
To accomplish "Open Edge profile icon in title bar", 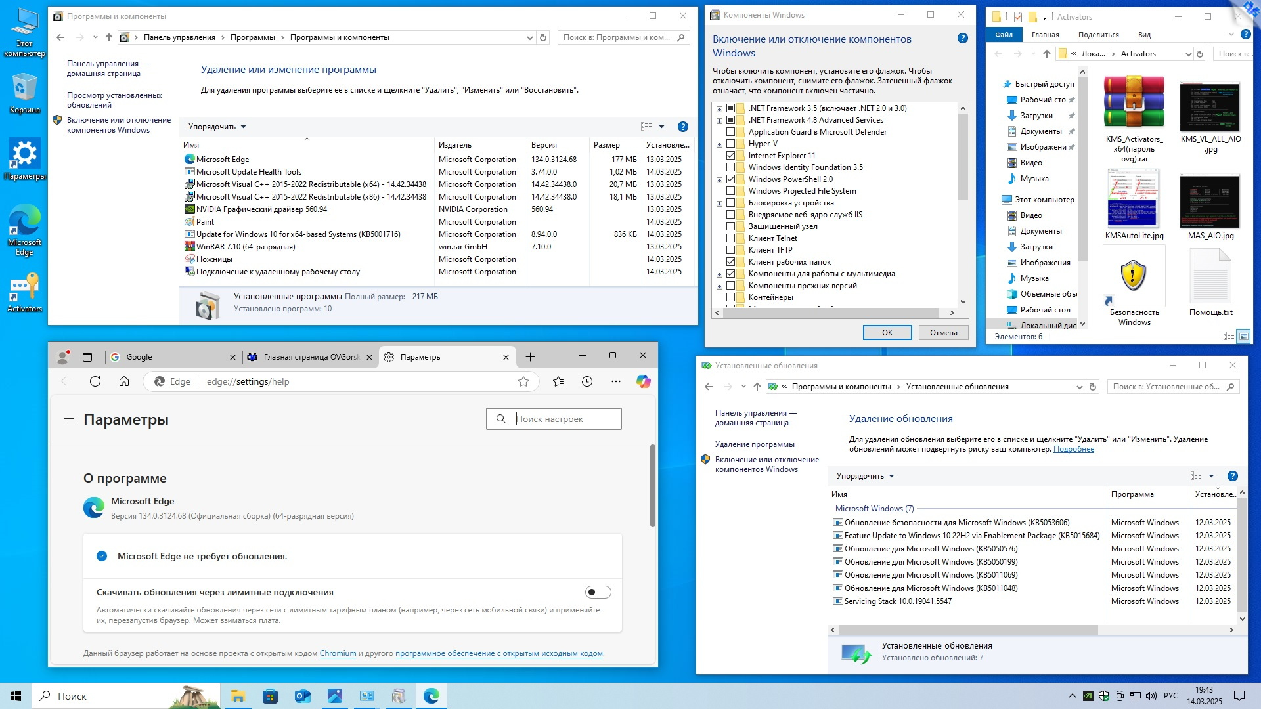I will pos(63,356).
